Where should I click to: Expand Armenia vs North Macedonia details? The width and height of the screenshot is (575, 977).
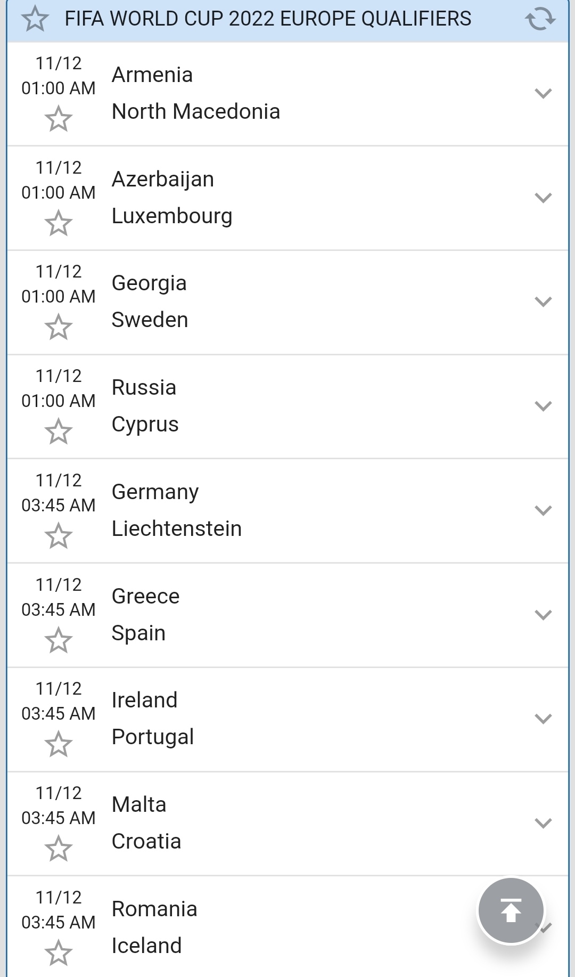click(x=543, y=94)
